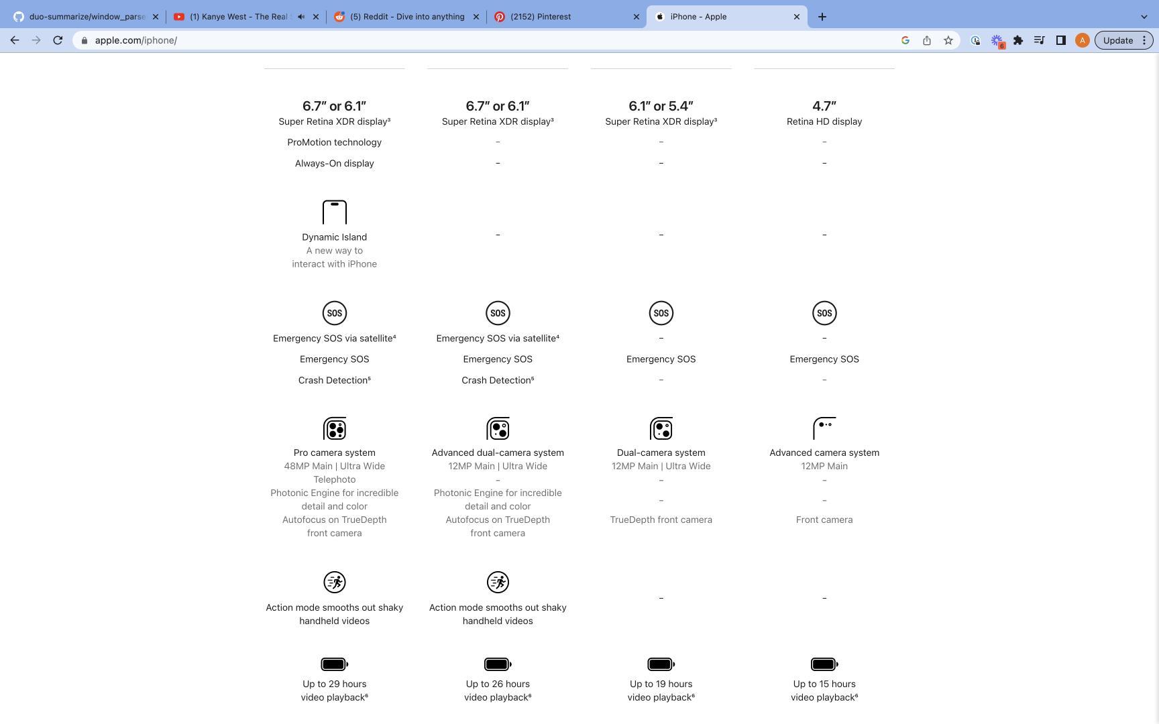
Task: Open the media controls playlist icon
Action: (1039, 40)
